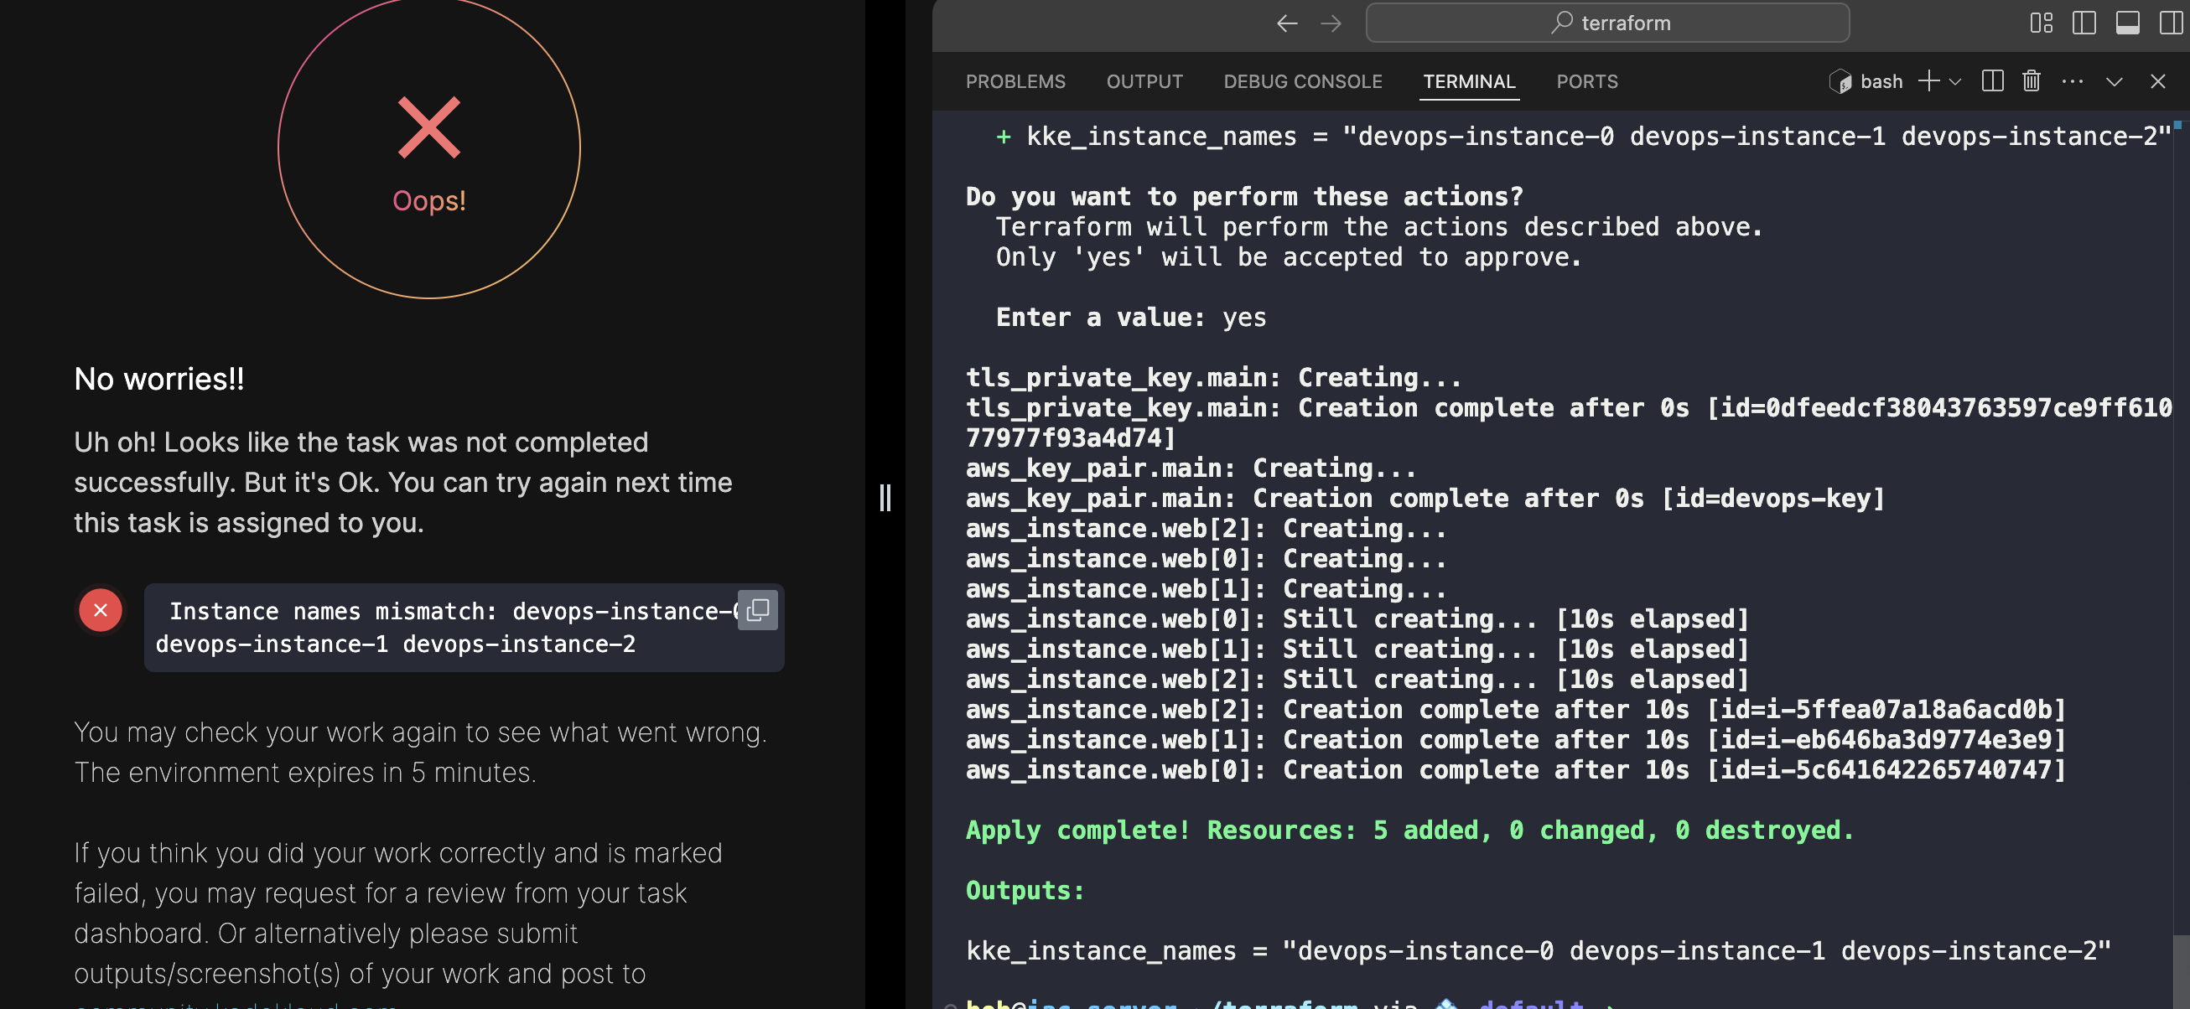Collapse the panel with the chevron

coord(2115,81)
